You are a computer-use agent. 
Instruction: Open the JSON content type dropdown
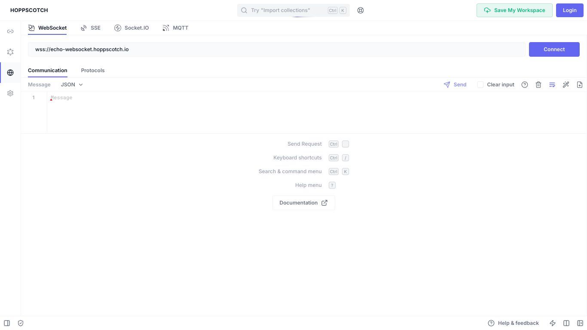click(72, 85)
